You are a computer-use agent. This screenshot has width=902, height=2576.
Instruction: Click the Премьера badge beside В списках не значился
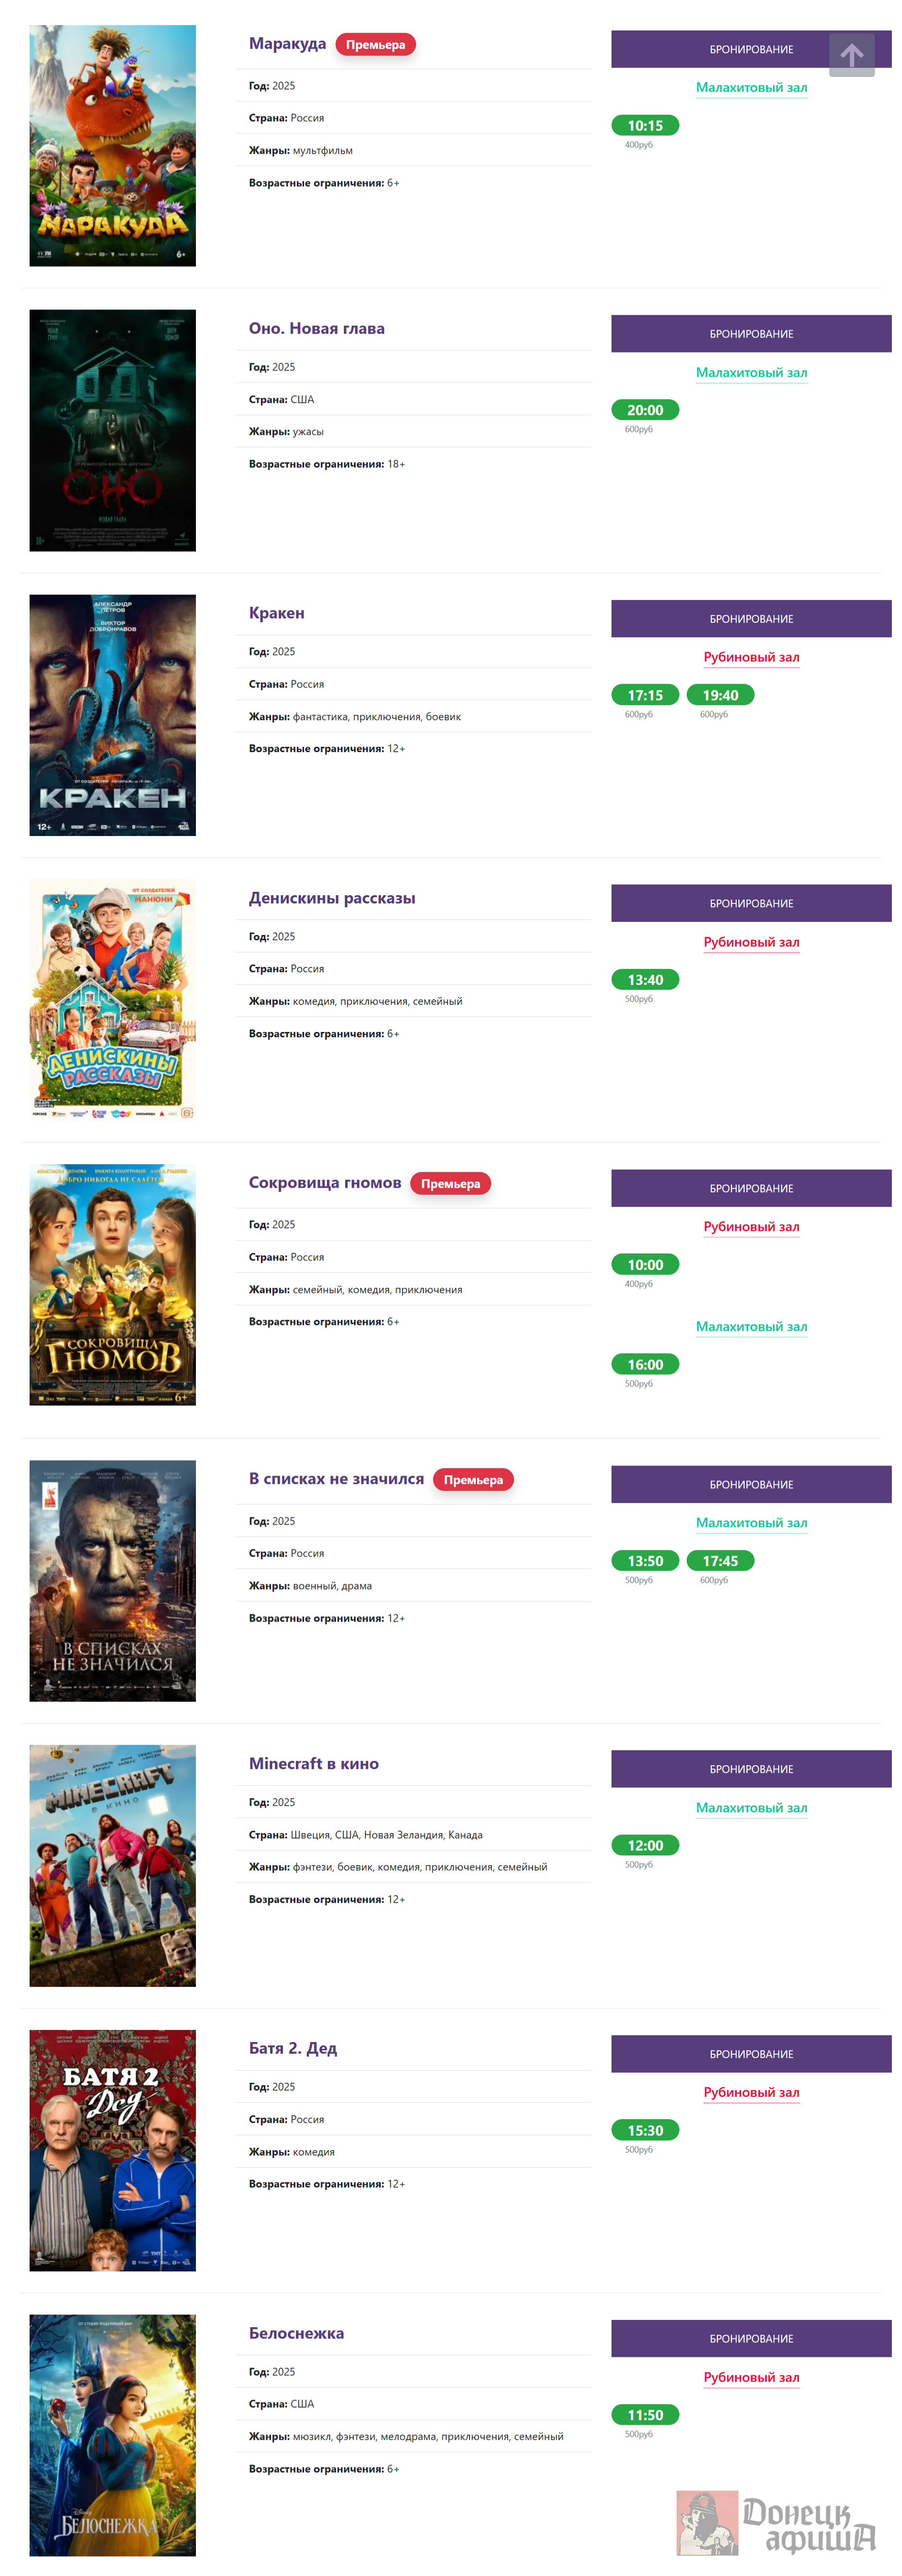tap(473, 1480)
